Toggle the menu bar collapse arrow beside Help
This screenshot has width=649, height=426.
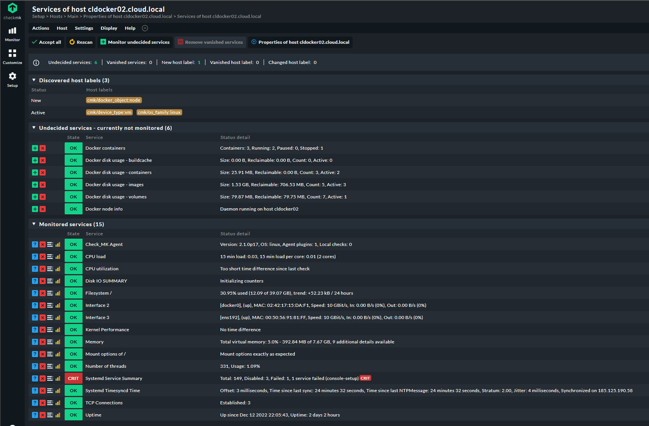(x=145, y=28)
